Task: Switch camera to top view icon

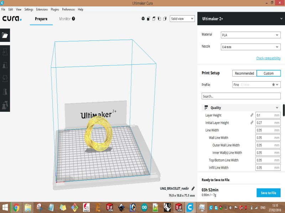Action: tap(154, 19)
